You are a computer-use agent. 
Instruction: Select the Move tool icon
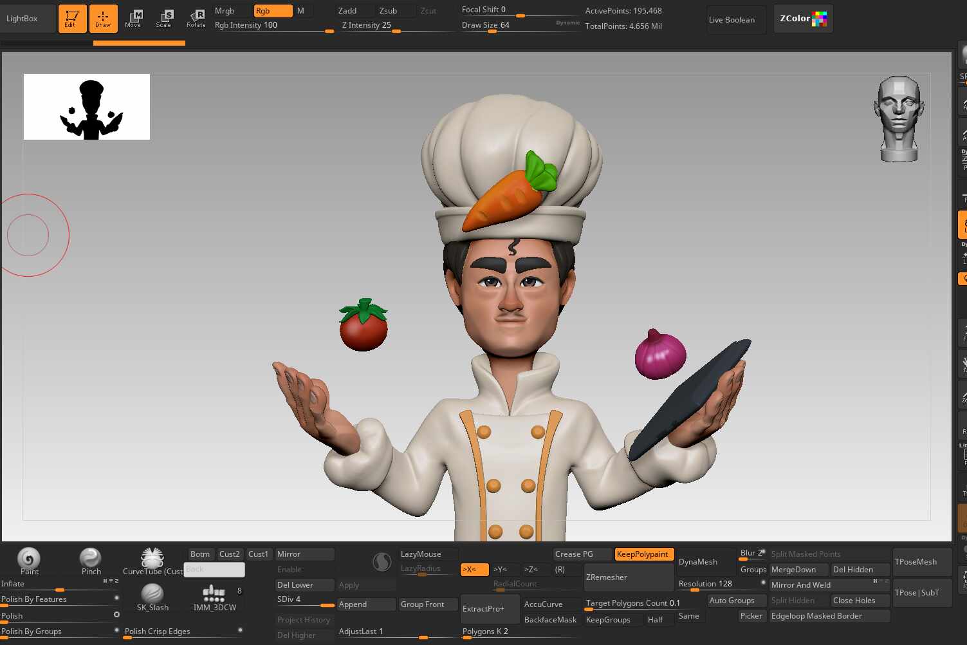[133, 18]
